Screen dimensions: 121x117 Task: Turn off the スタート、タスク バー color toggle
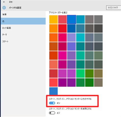(x=52, y=103)
